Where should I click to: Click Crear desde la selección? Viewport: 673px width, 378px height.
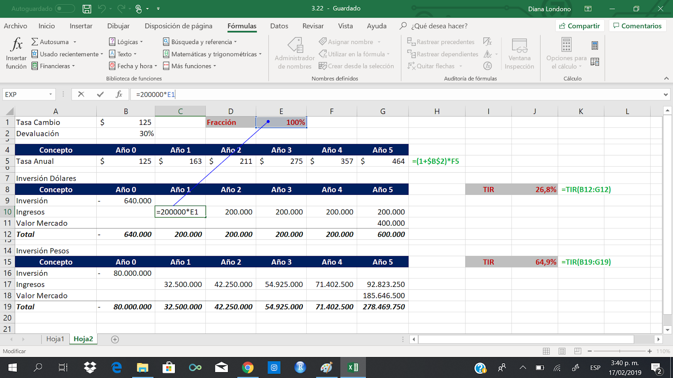point(357,66)
